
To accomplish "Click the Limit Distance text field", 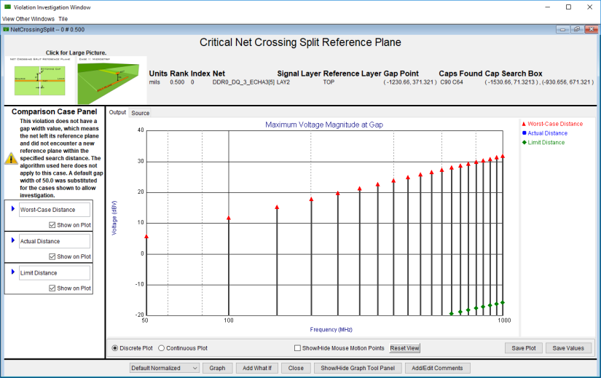I will [x=55, y=272].
